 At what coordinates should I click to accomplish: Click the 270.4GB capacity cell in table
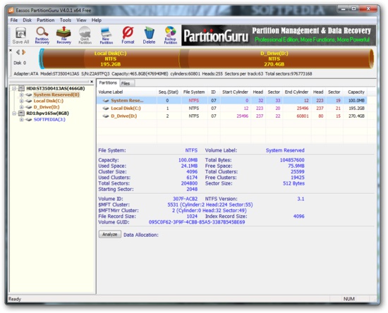[x=356, y=116]
